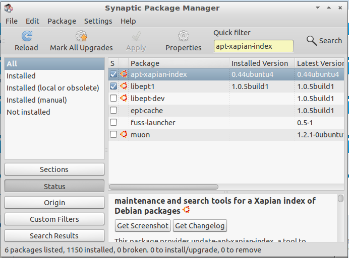Click the Get Screenshot button
349x258 pixels.
[143, 226]
